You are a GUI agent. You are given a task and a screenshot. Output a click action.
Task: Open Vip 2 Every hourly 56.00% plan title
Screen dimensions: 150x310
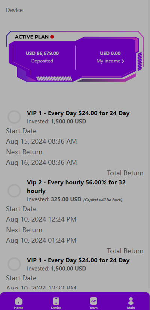(76, 187)
